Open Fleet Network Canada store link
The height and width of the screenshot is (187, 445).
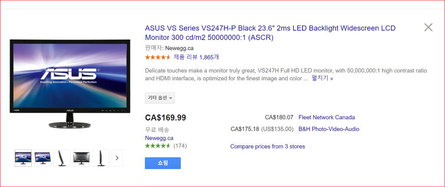[327, 117]
